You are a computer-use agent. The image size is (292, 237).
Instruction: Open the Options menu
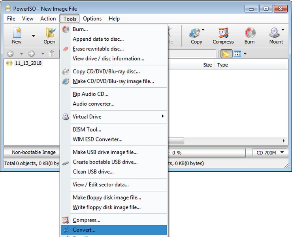[92, 19]
